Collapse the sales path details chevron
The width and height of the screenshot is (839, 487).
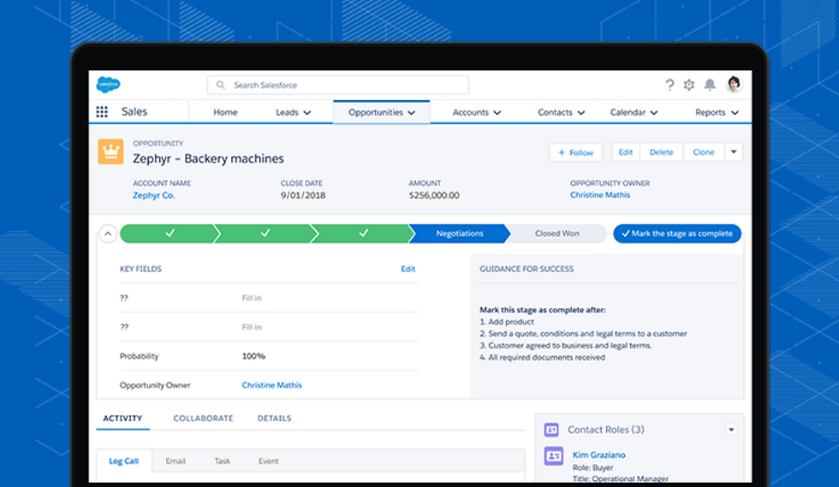108,234
